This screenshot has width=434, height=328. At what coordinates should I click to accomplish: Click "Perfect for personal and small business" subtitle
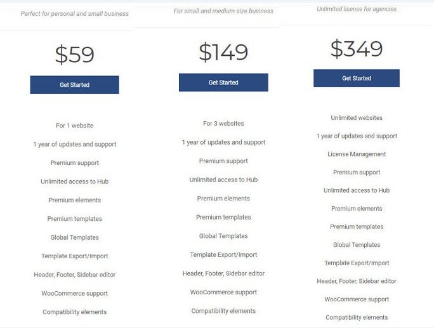[74, 13]
